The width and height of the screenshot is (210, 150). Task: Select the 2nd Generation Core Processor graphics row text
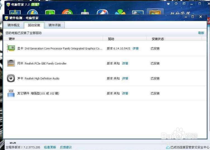tap(63, 49)
